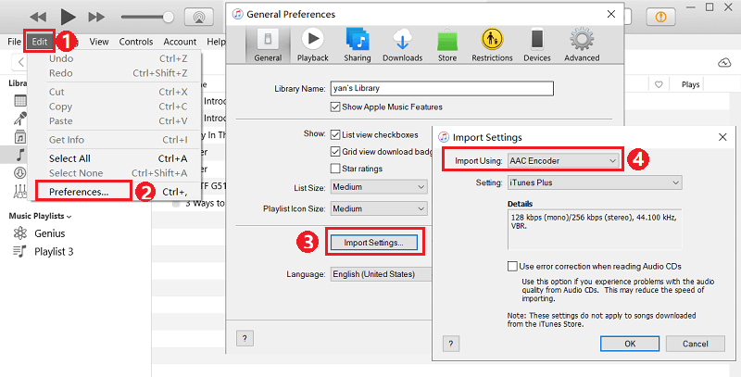Enable the Star ratings checkbox
The width and height of the screenshot is (741, 377).
click(x=335, y=169)
